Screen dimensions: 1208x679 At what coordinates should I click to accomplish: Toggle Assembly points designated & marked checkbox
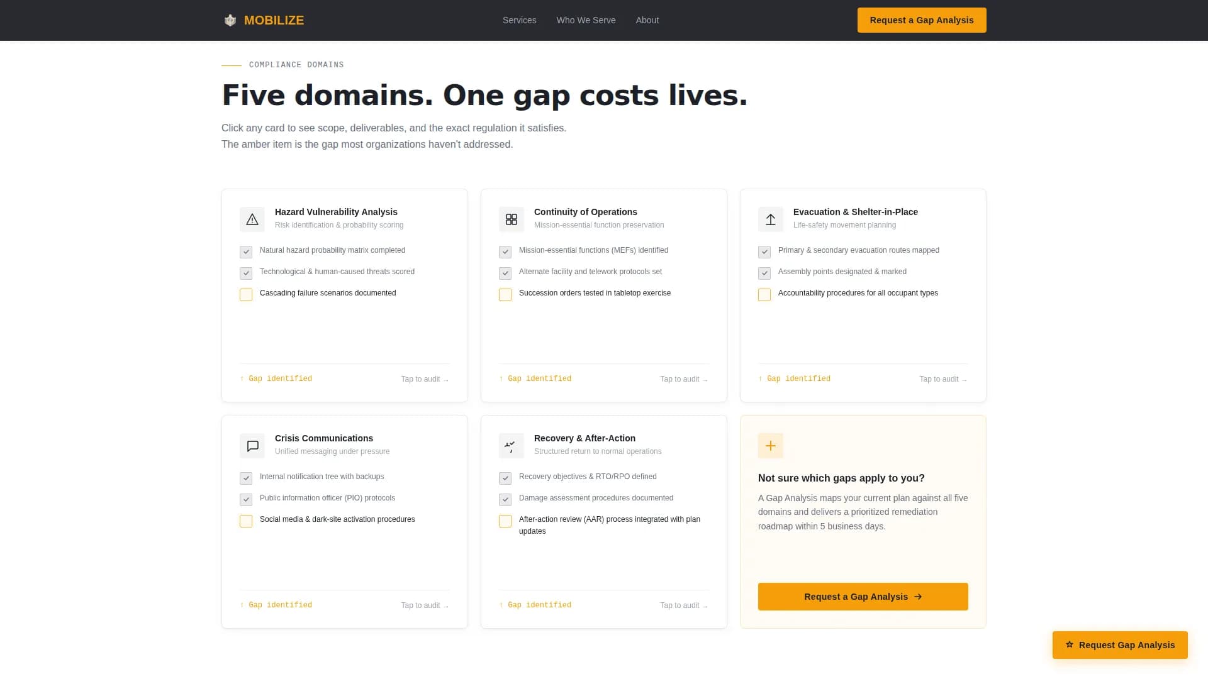click(764, 273)
